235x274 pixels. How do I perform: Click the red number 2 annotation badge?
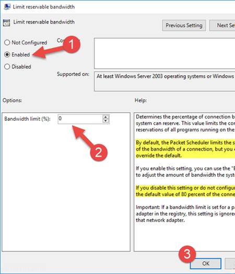point(99,152)
